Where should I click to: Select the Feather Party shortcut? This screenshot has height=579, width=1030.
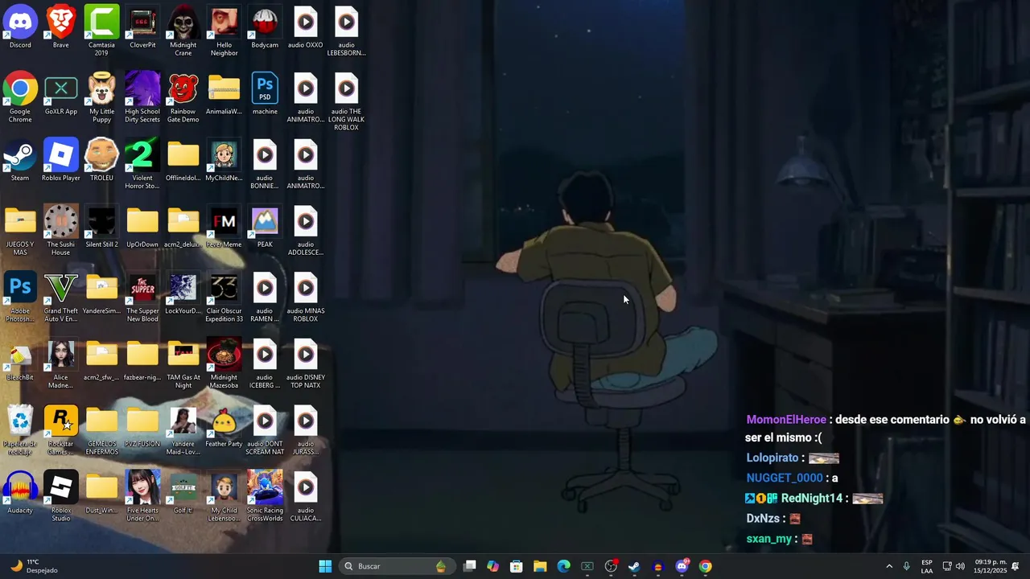tap(224, 427)
